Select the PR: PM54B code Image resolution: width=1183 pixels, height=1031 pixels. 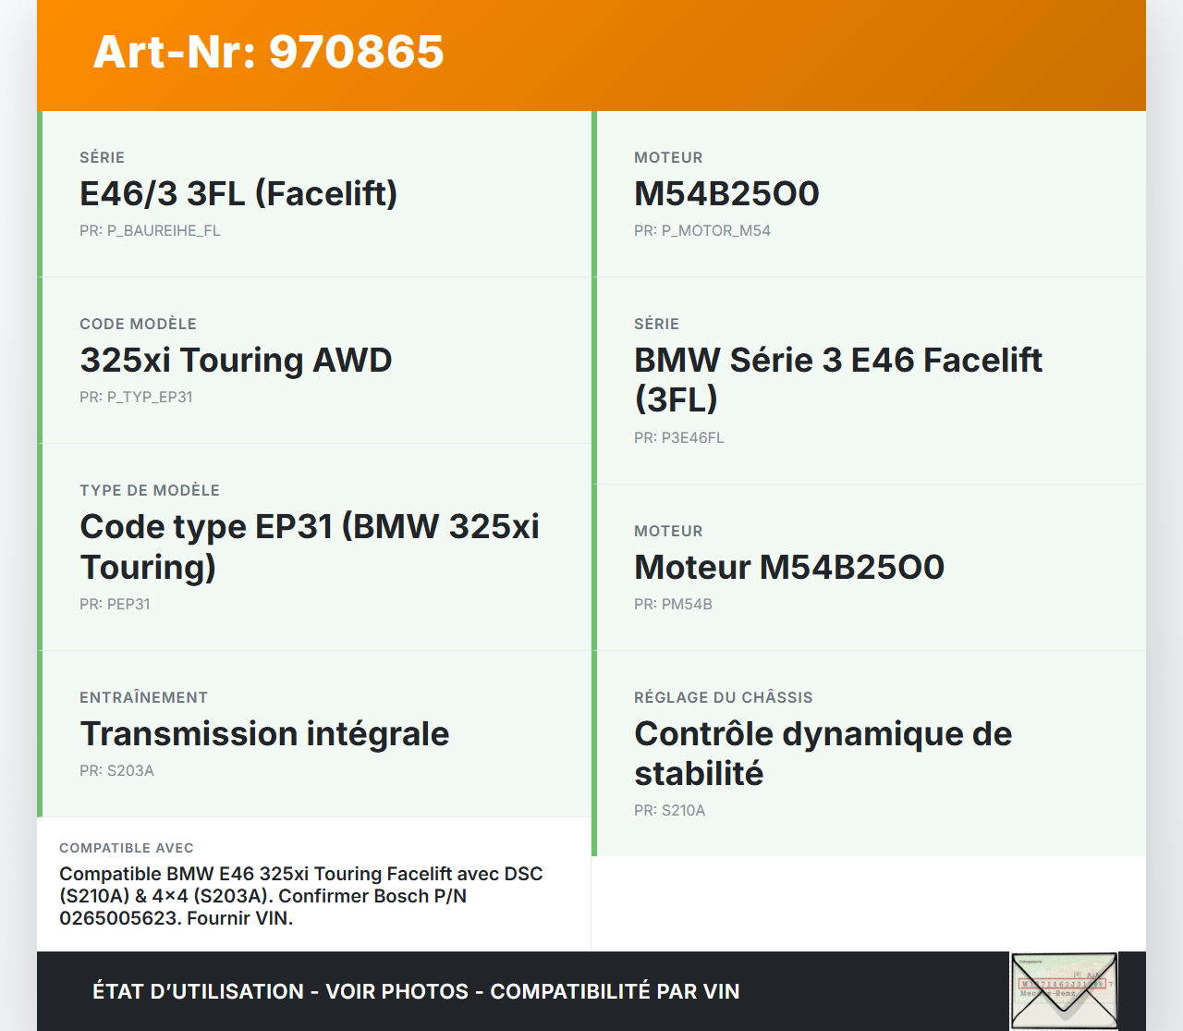[673, 604]
